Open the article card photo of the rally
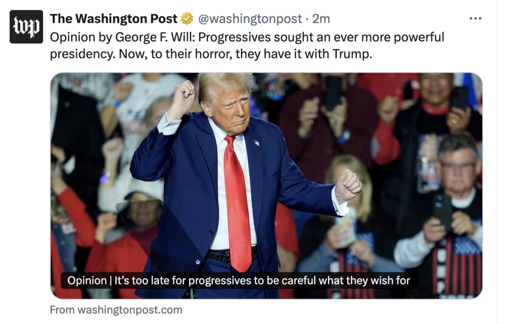The image size is (507, 324). (x=267, y=186)
